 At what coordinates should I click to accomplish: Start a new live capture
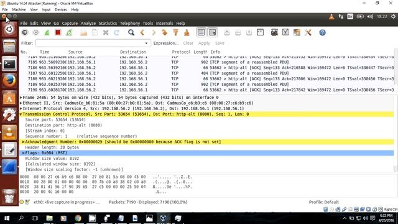(x=47, y=32)
